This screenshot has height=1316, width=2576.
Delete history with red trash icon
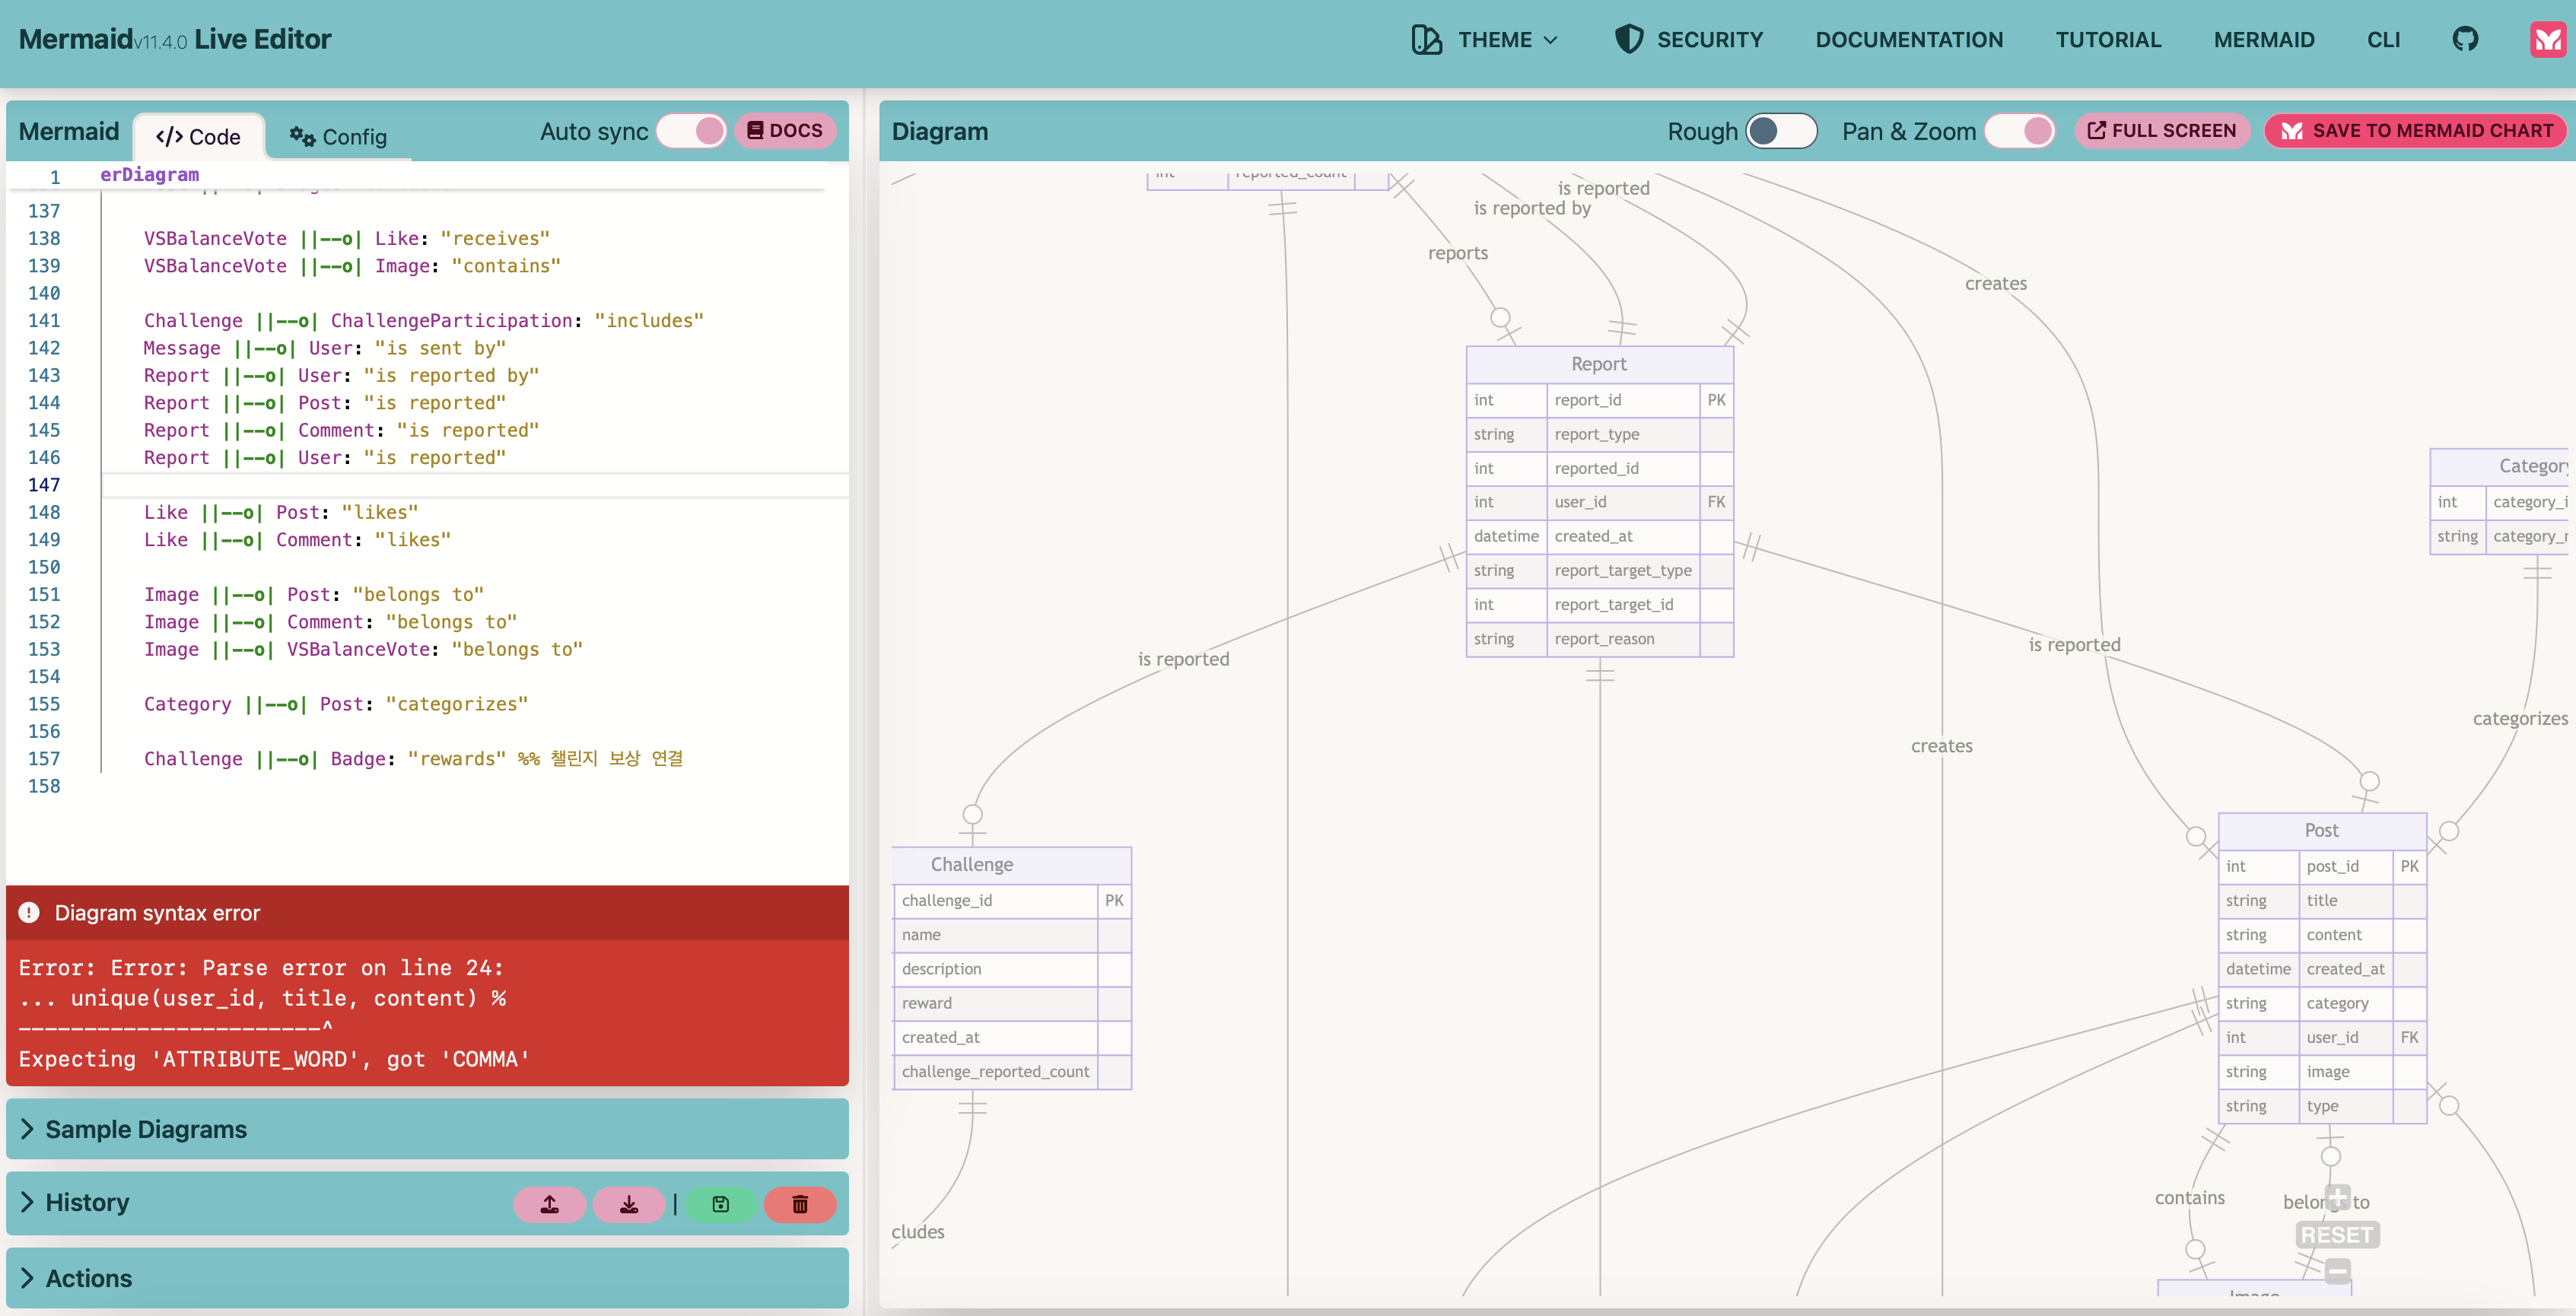[799, 1204]
